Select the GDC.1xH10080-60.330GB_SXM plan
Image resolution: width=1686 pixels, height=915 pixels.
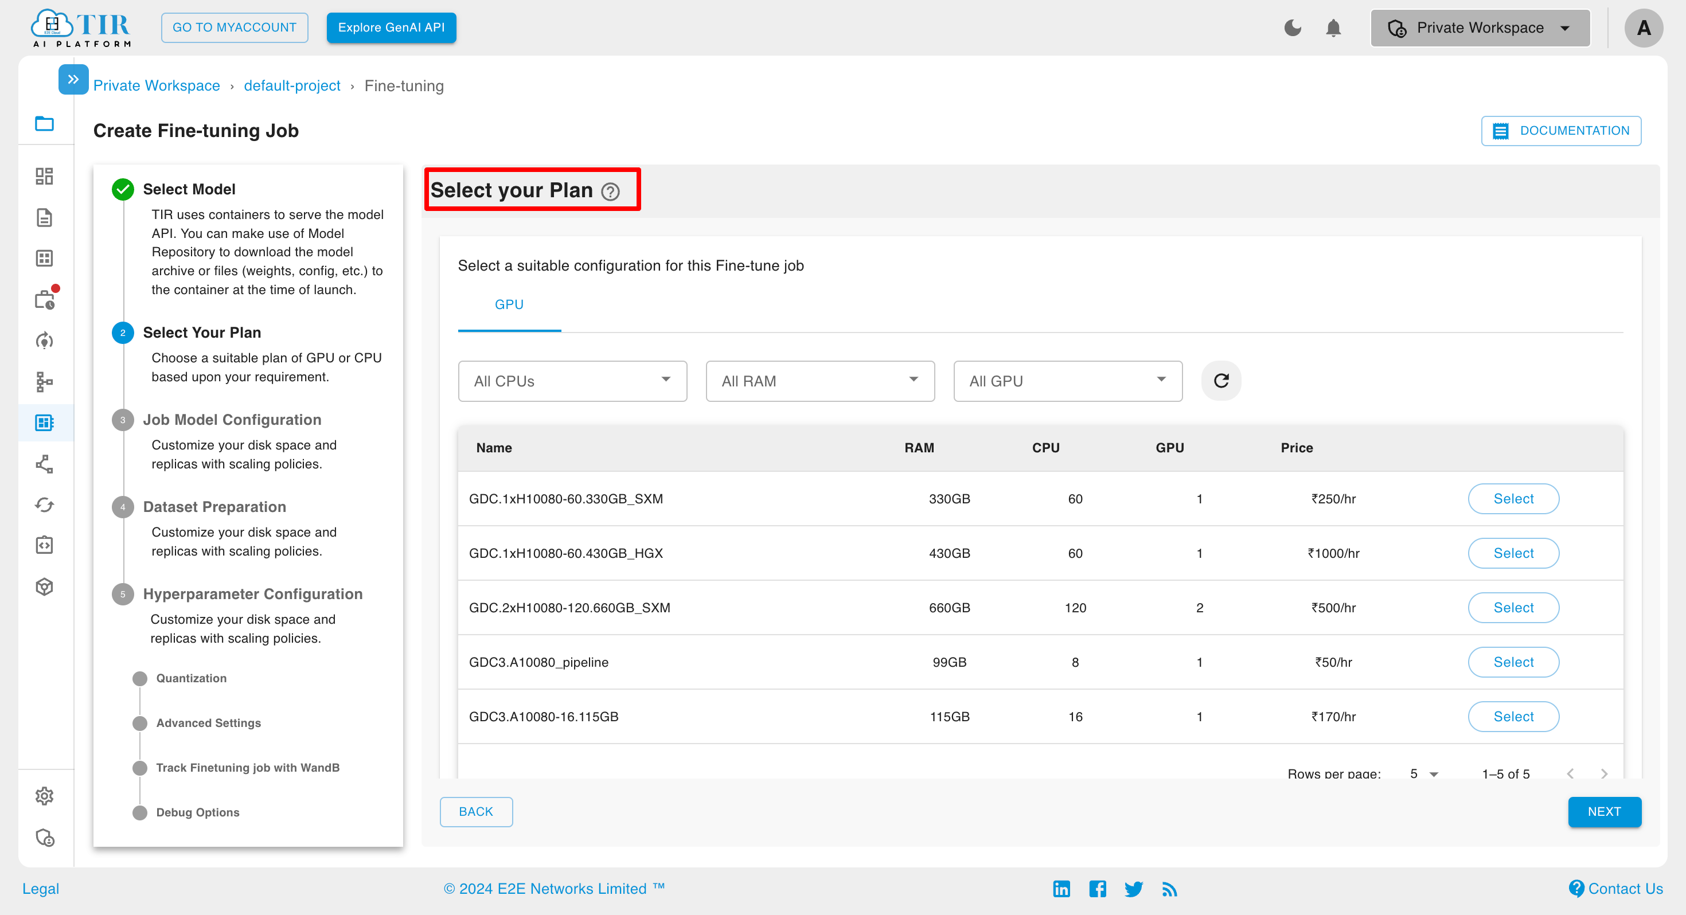point(1513,499)
